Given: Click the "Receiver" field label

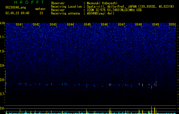Looking at the screenshot, I should (x=58, y=10).
